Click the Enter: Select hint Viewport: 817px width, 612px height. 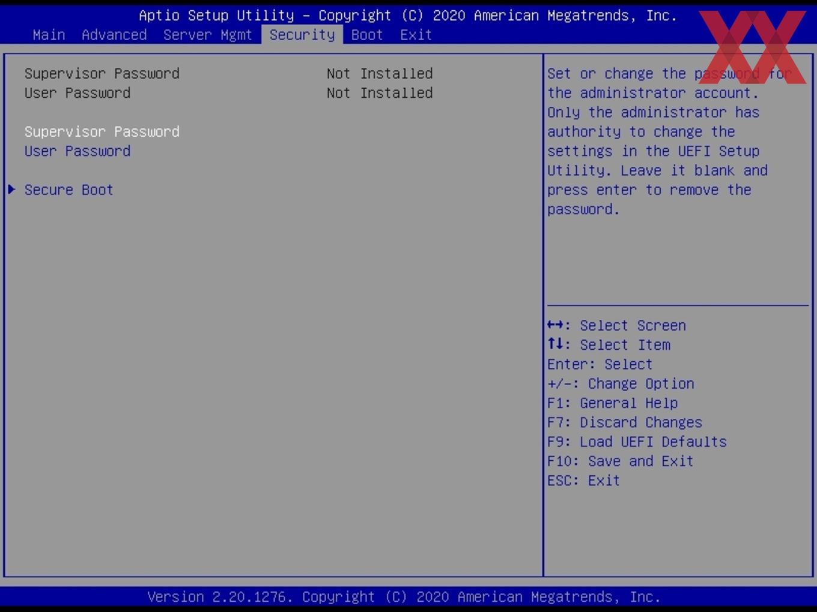tap(600, 364)
